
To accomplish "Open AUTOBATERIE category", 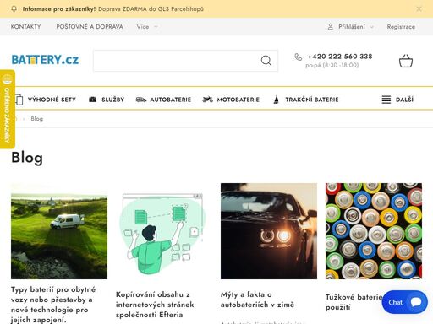I will pyautogui.click(x=171, y=100).
